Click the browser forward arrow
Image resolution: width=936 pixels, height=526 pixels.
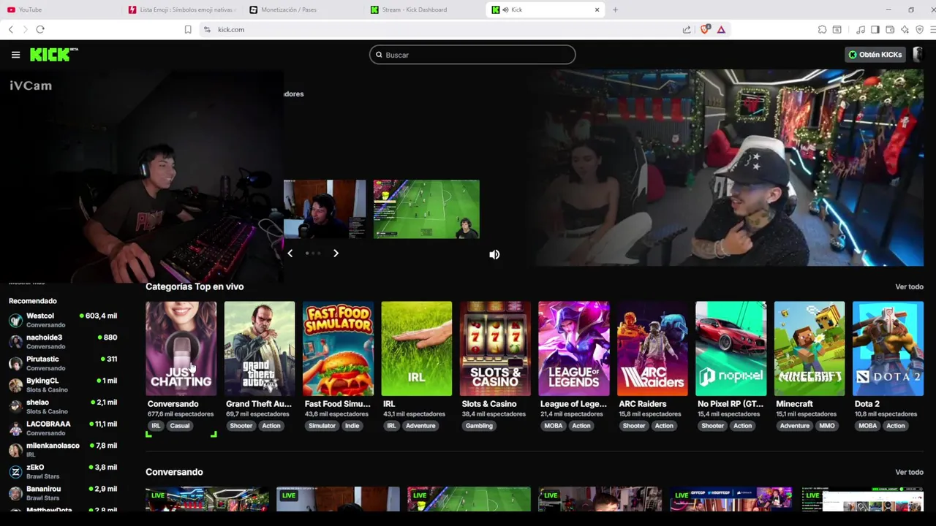click(25, 29)
